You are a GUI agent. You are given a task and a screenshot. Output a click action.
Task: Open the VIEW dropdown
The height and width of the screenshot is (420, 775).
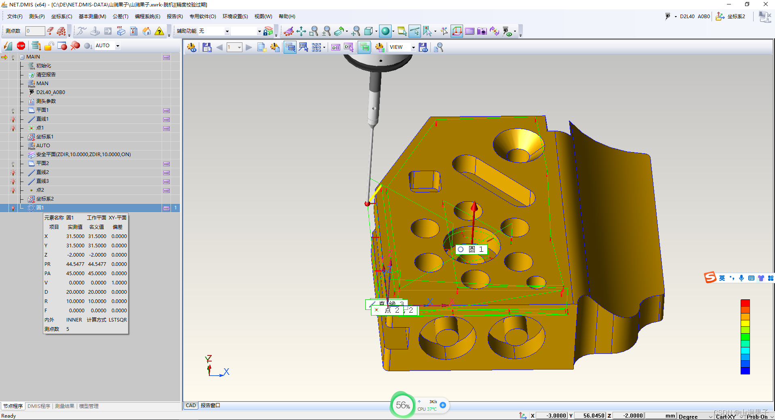pos(413,47)
